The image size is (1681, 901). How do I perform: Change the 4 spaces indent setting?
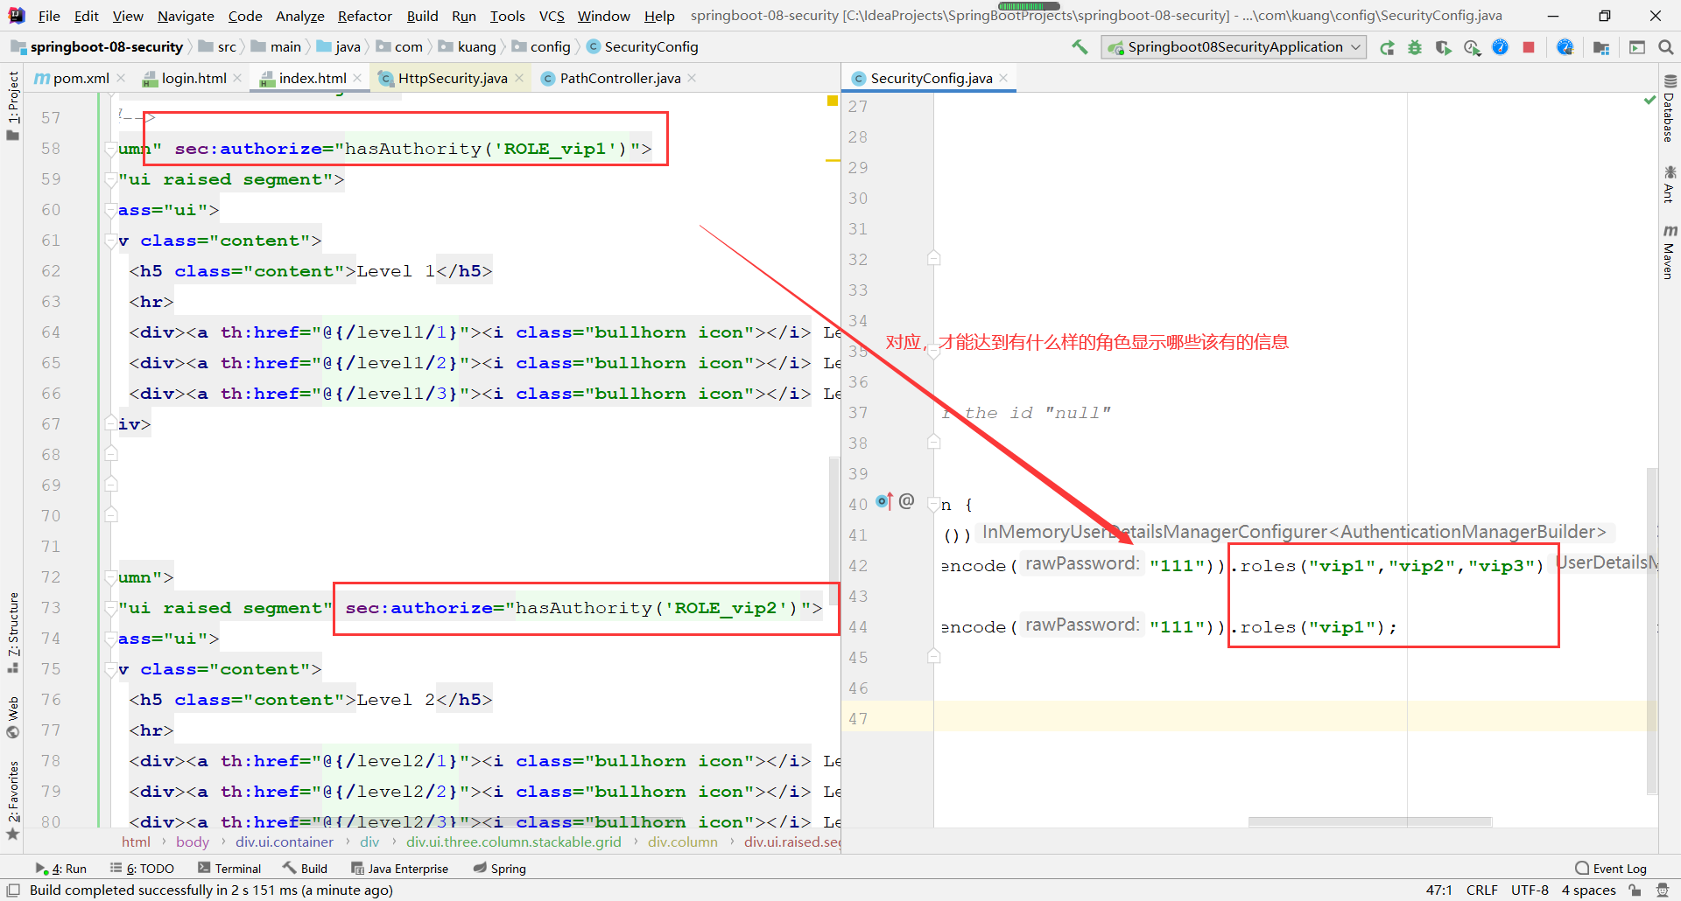point(1588,890)
